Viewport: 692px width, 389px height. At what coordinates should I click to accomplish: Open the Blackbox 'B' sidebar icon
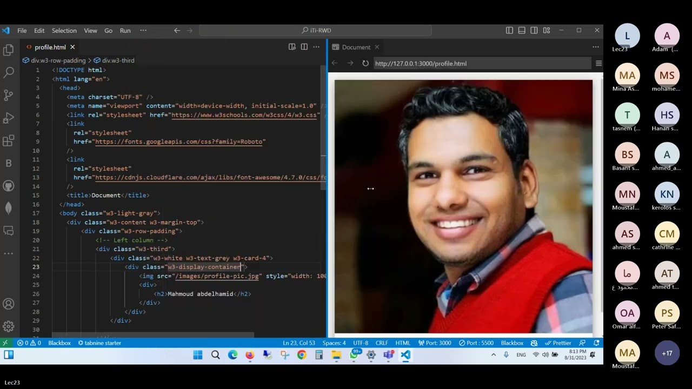(9, 163)
